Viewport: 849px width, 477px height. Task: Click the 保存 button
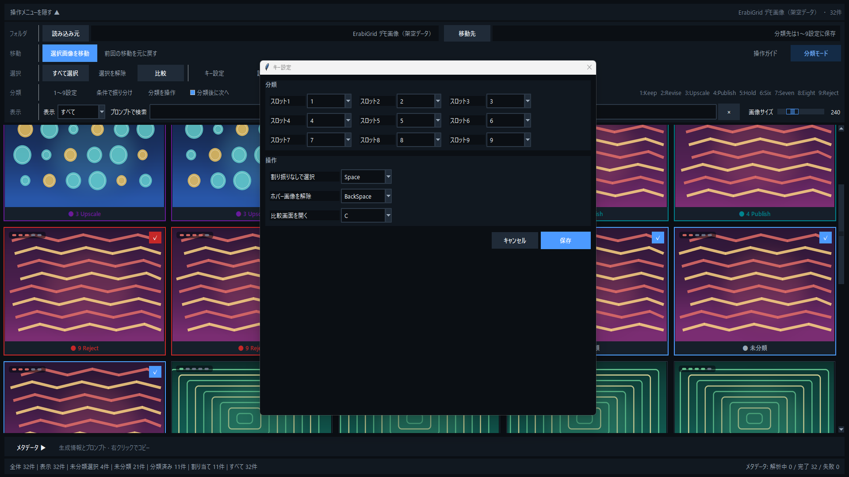click(566, 240)
